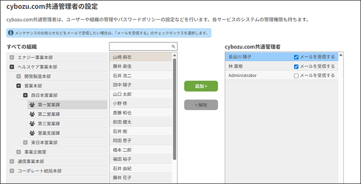Select the Administrator entry
Screen dimensions: 361x184
[x=282, y=76]
